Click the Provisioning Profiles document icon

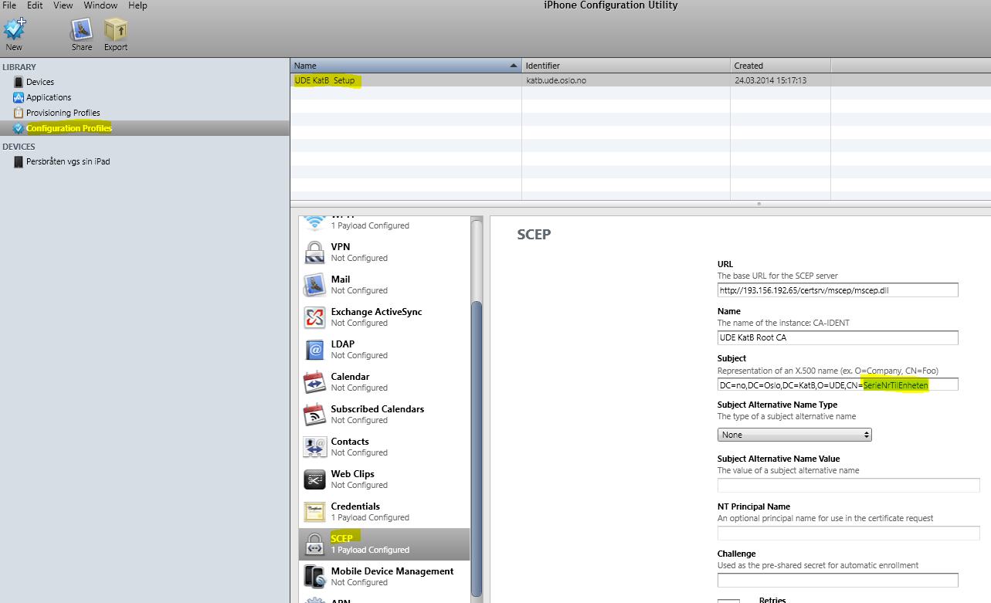pos(19,113)
